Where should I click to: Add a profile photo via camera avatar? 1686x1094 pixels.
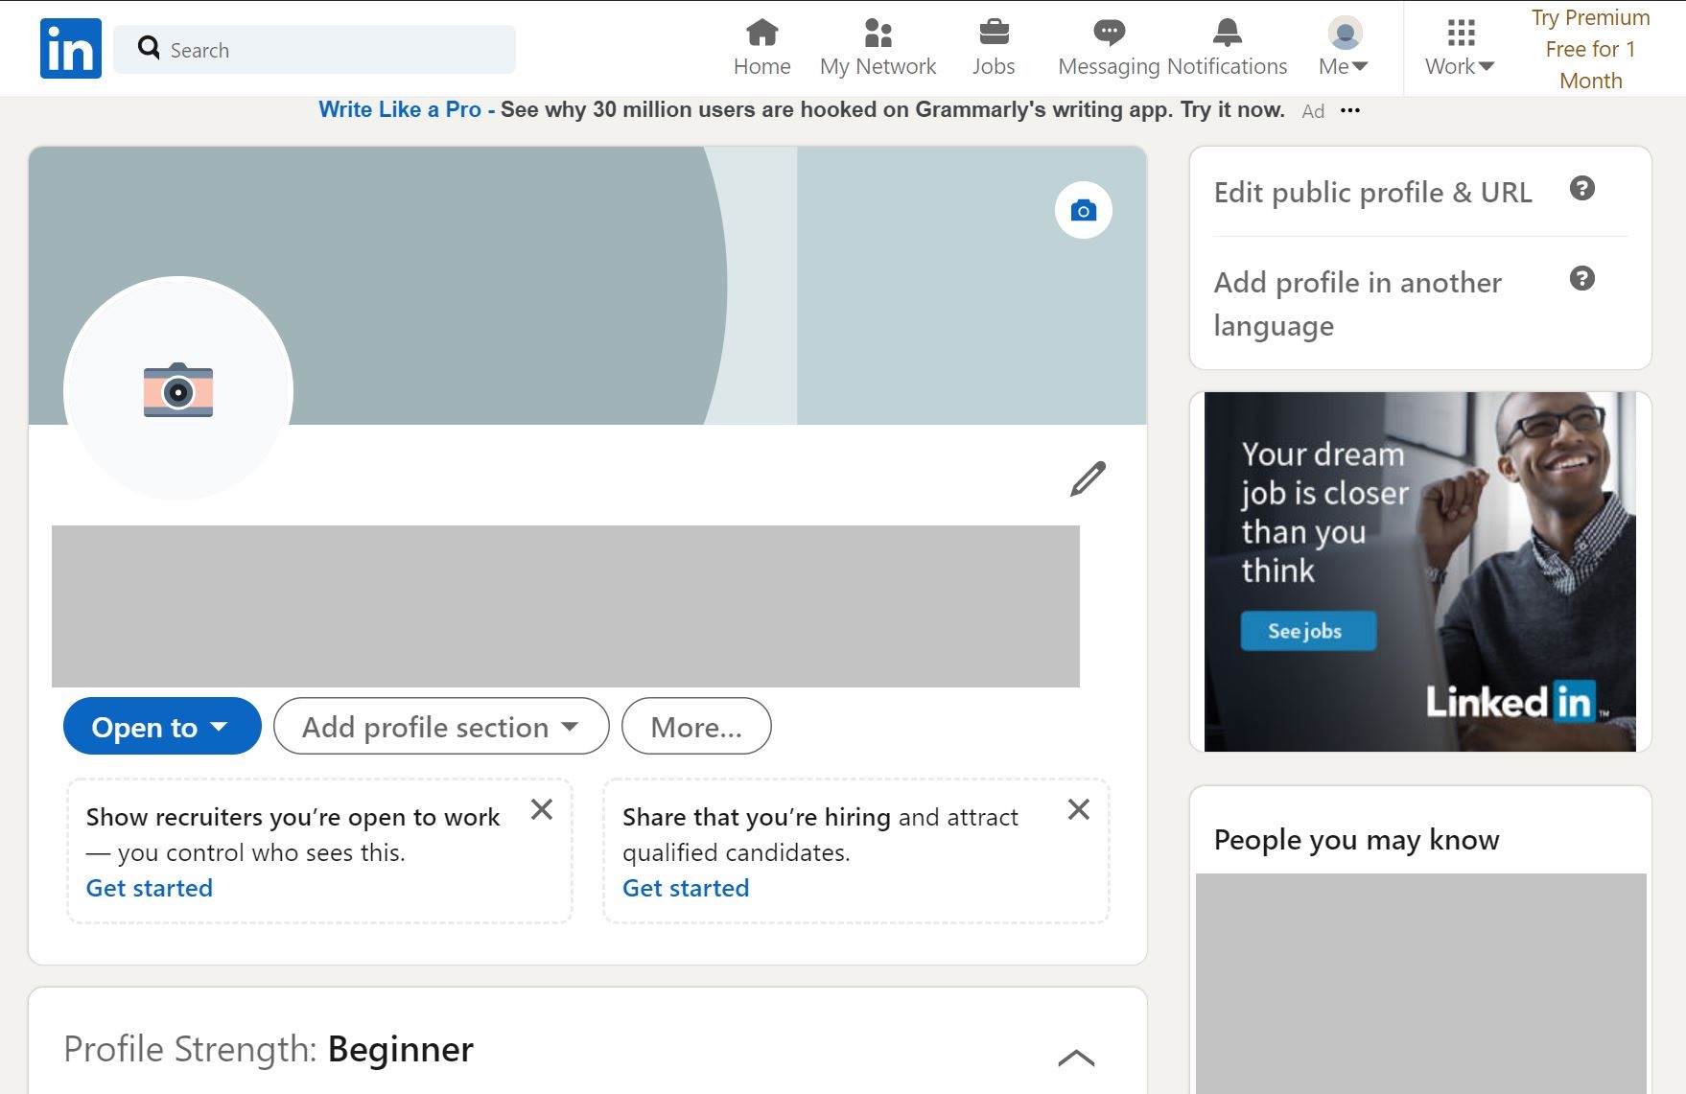(x=178, y=389)
